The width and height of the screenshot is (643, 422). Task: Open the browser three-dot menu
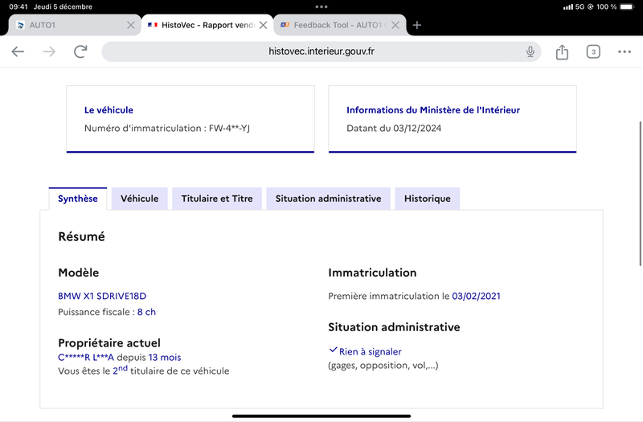click(625, 51)
